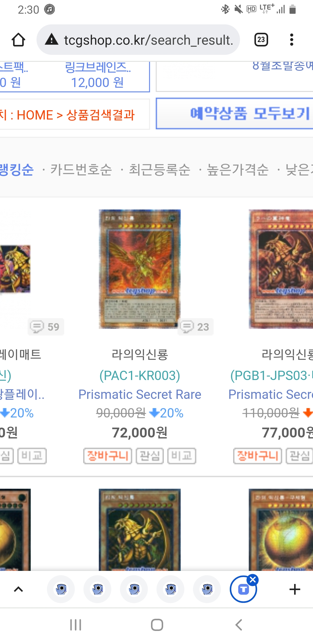Image resolution: width=313 pixels, height=644 pixels.
Task: Tap the Android home navigation button
Action: pyautogui.click(x=157, y=625)
